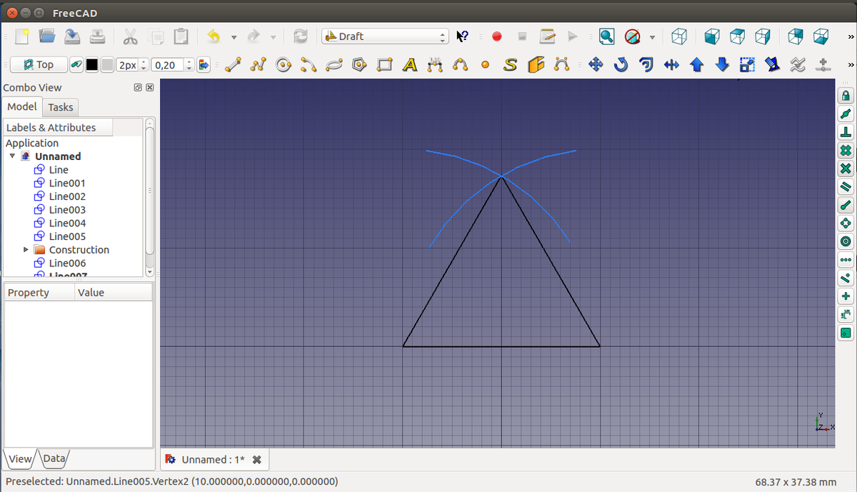Toggle the snap lock button
Image resolution: width=857 pixels, height=492 pixels.
pyautogui.click(x=846, y=96)
